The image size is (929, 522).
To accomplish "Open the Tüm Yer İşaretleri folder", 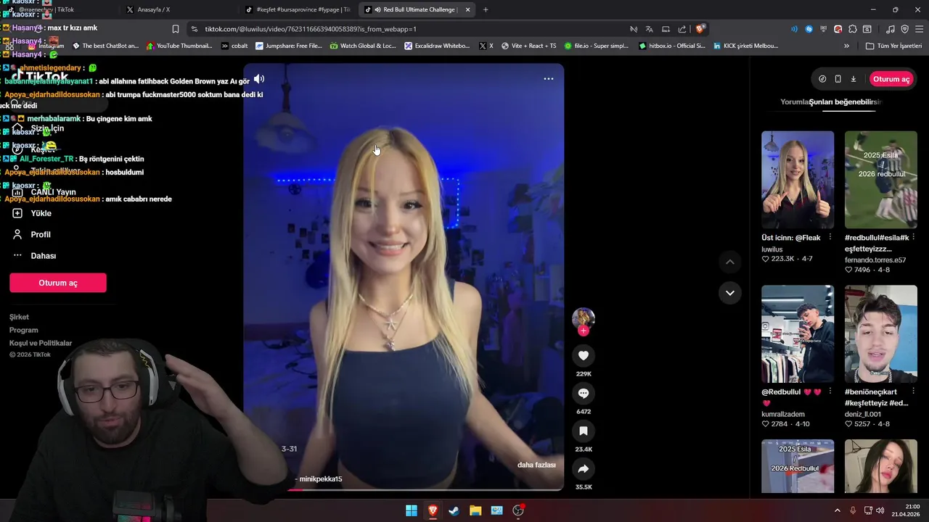I will click(895, 46).
